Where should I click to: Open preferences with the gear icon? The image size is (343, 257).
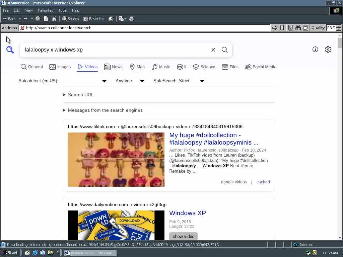[x=328, y=50]
